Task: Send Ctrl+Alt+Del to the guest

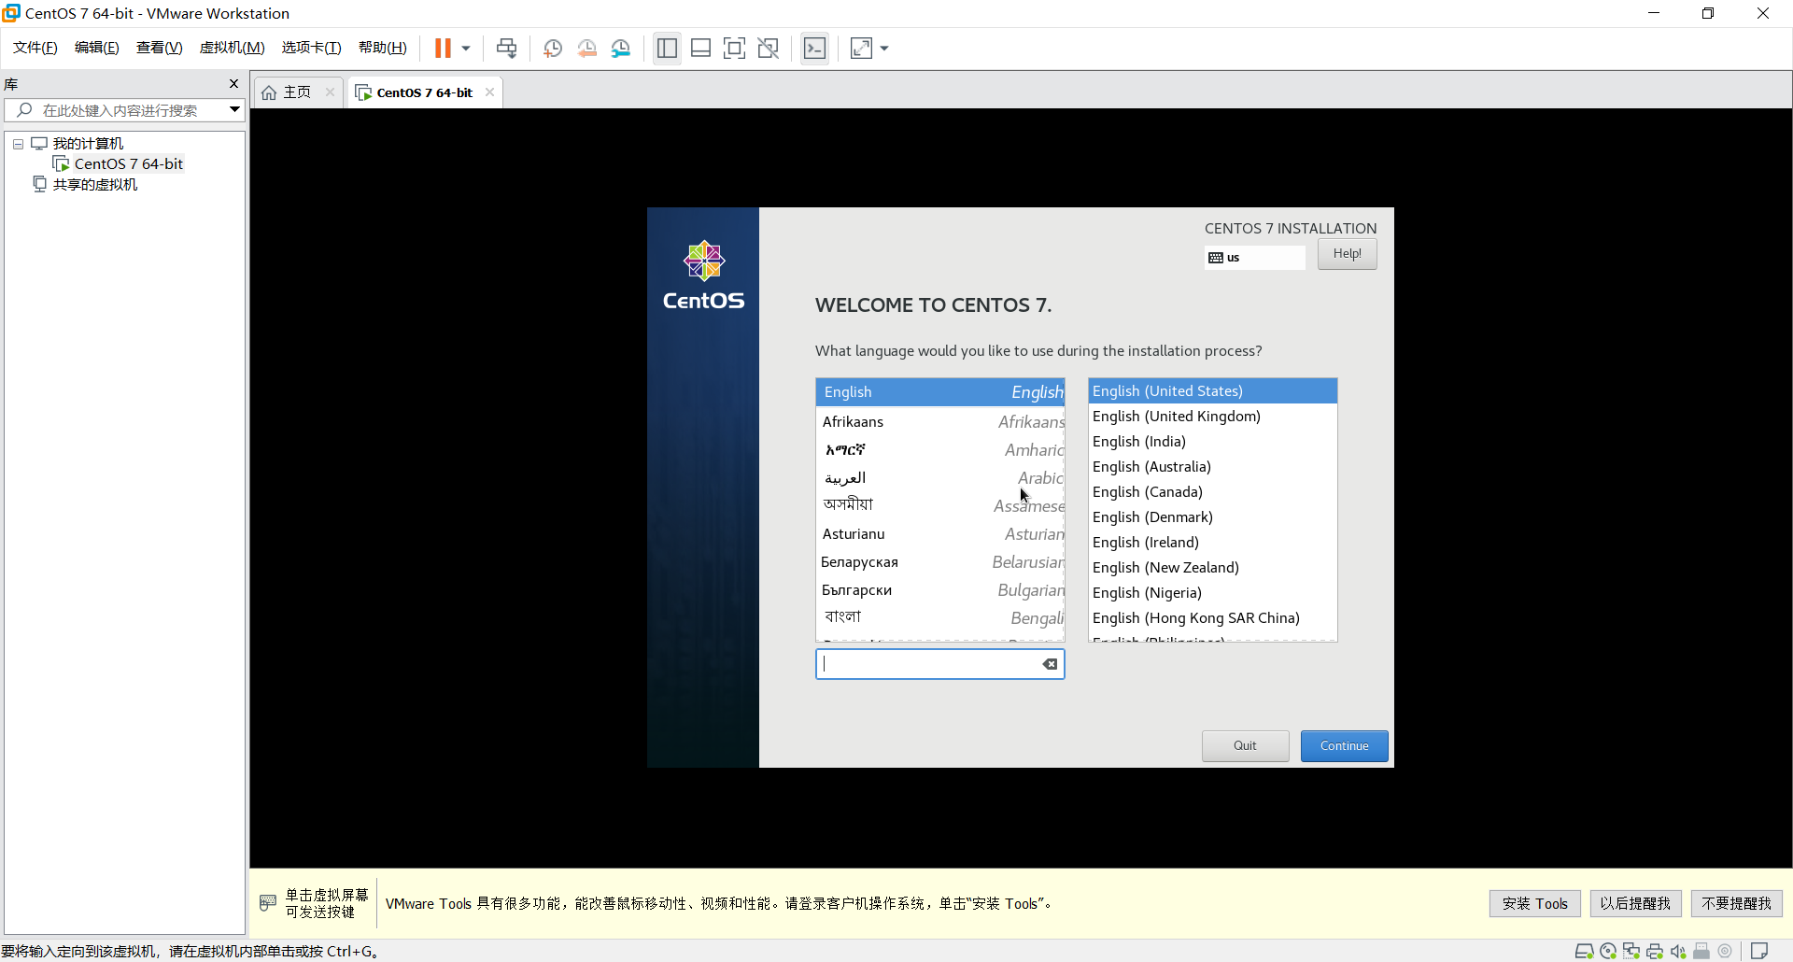Action: pyautogui.click(x=505, y=48)
